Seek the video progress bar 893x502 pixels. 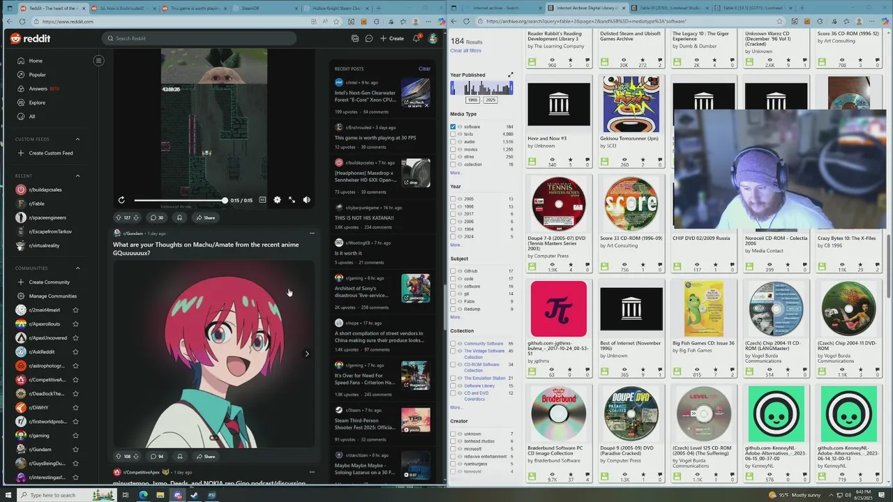point(180,200)
